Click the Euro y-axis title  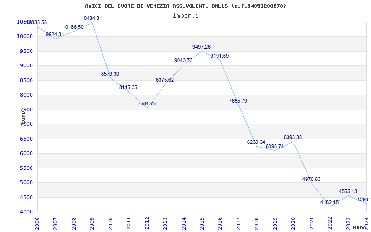tap(23, 118)
